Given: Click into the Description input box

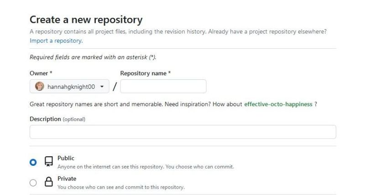Looking at the screenshot, I should 182,132.
